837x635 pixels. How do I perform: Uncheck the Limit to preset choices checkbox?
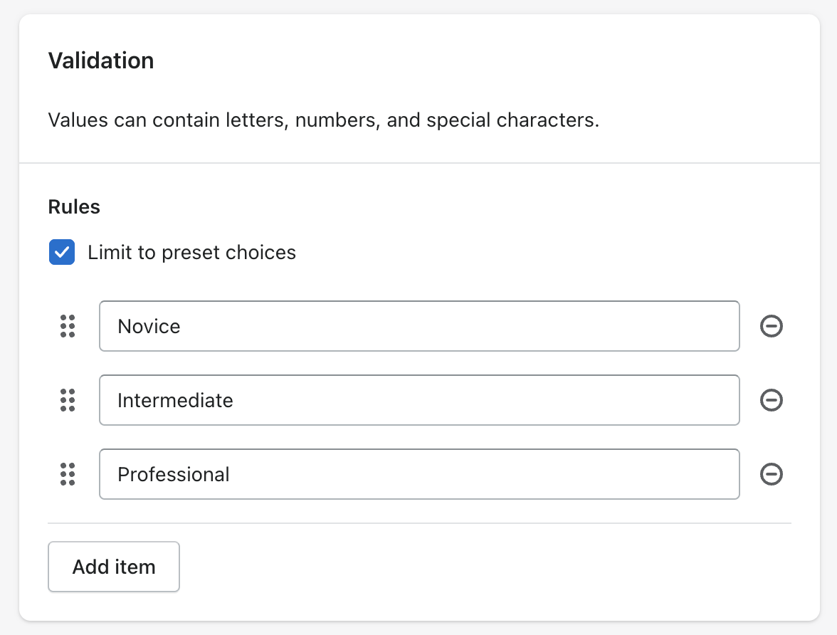coord(62,252)
